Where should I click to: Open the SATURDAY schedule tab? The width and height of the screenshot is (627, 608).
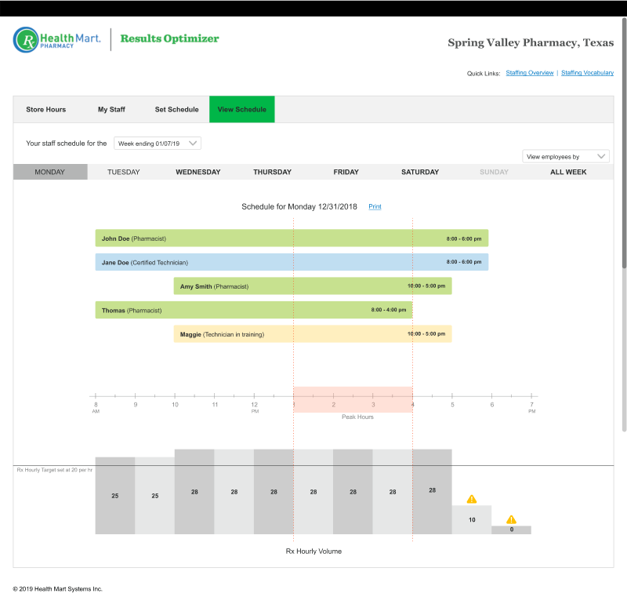420,172
